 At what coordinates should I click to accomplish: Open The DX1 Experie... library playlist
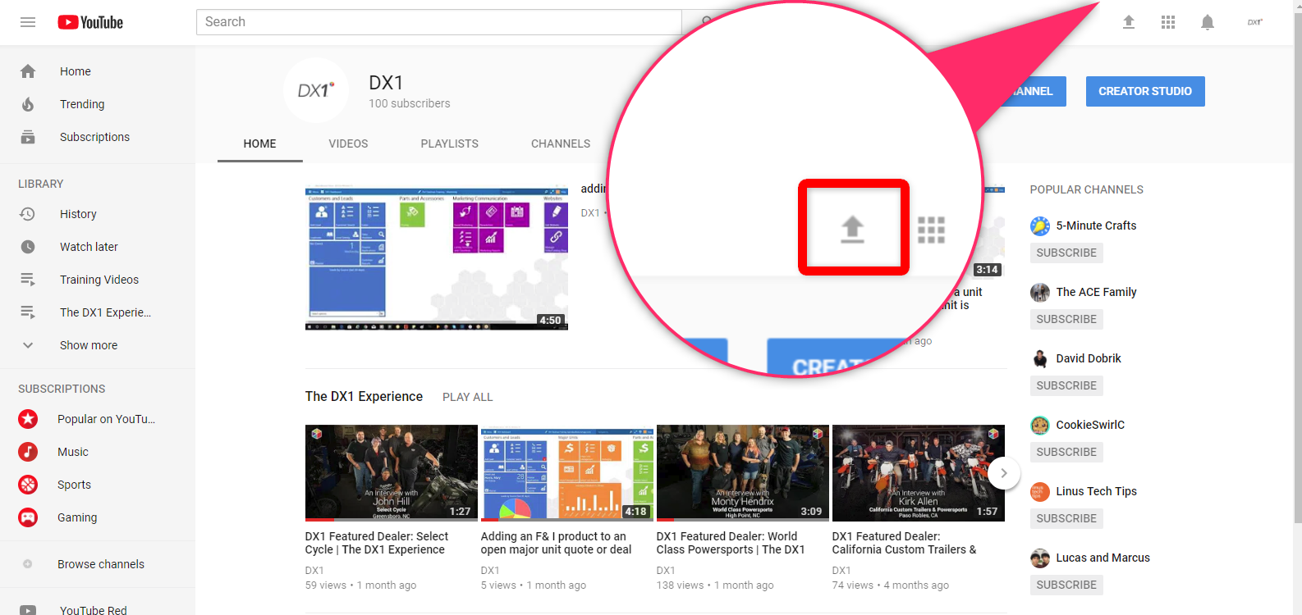[105, 312]
